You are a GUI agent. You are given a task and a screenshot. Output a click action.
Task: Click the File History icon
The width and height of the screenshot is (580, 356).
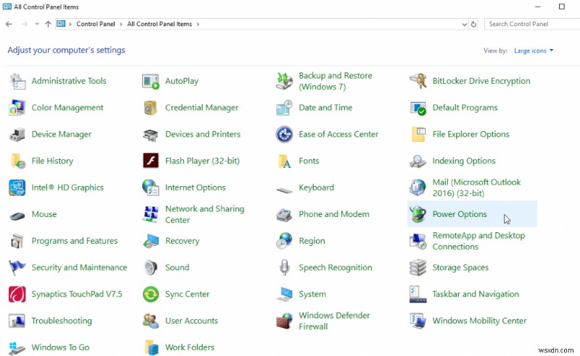point(17,161)
